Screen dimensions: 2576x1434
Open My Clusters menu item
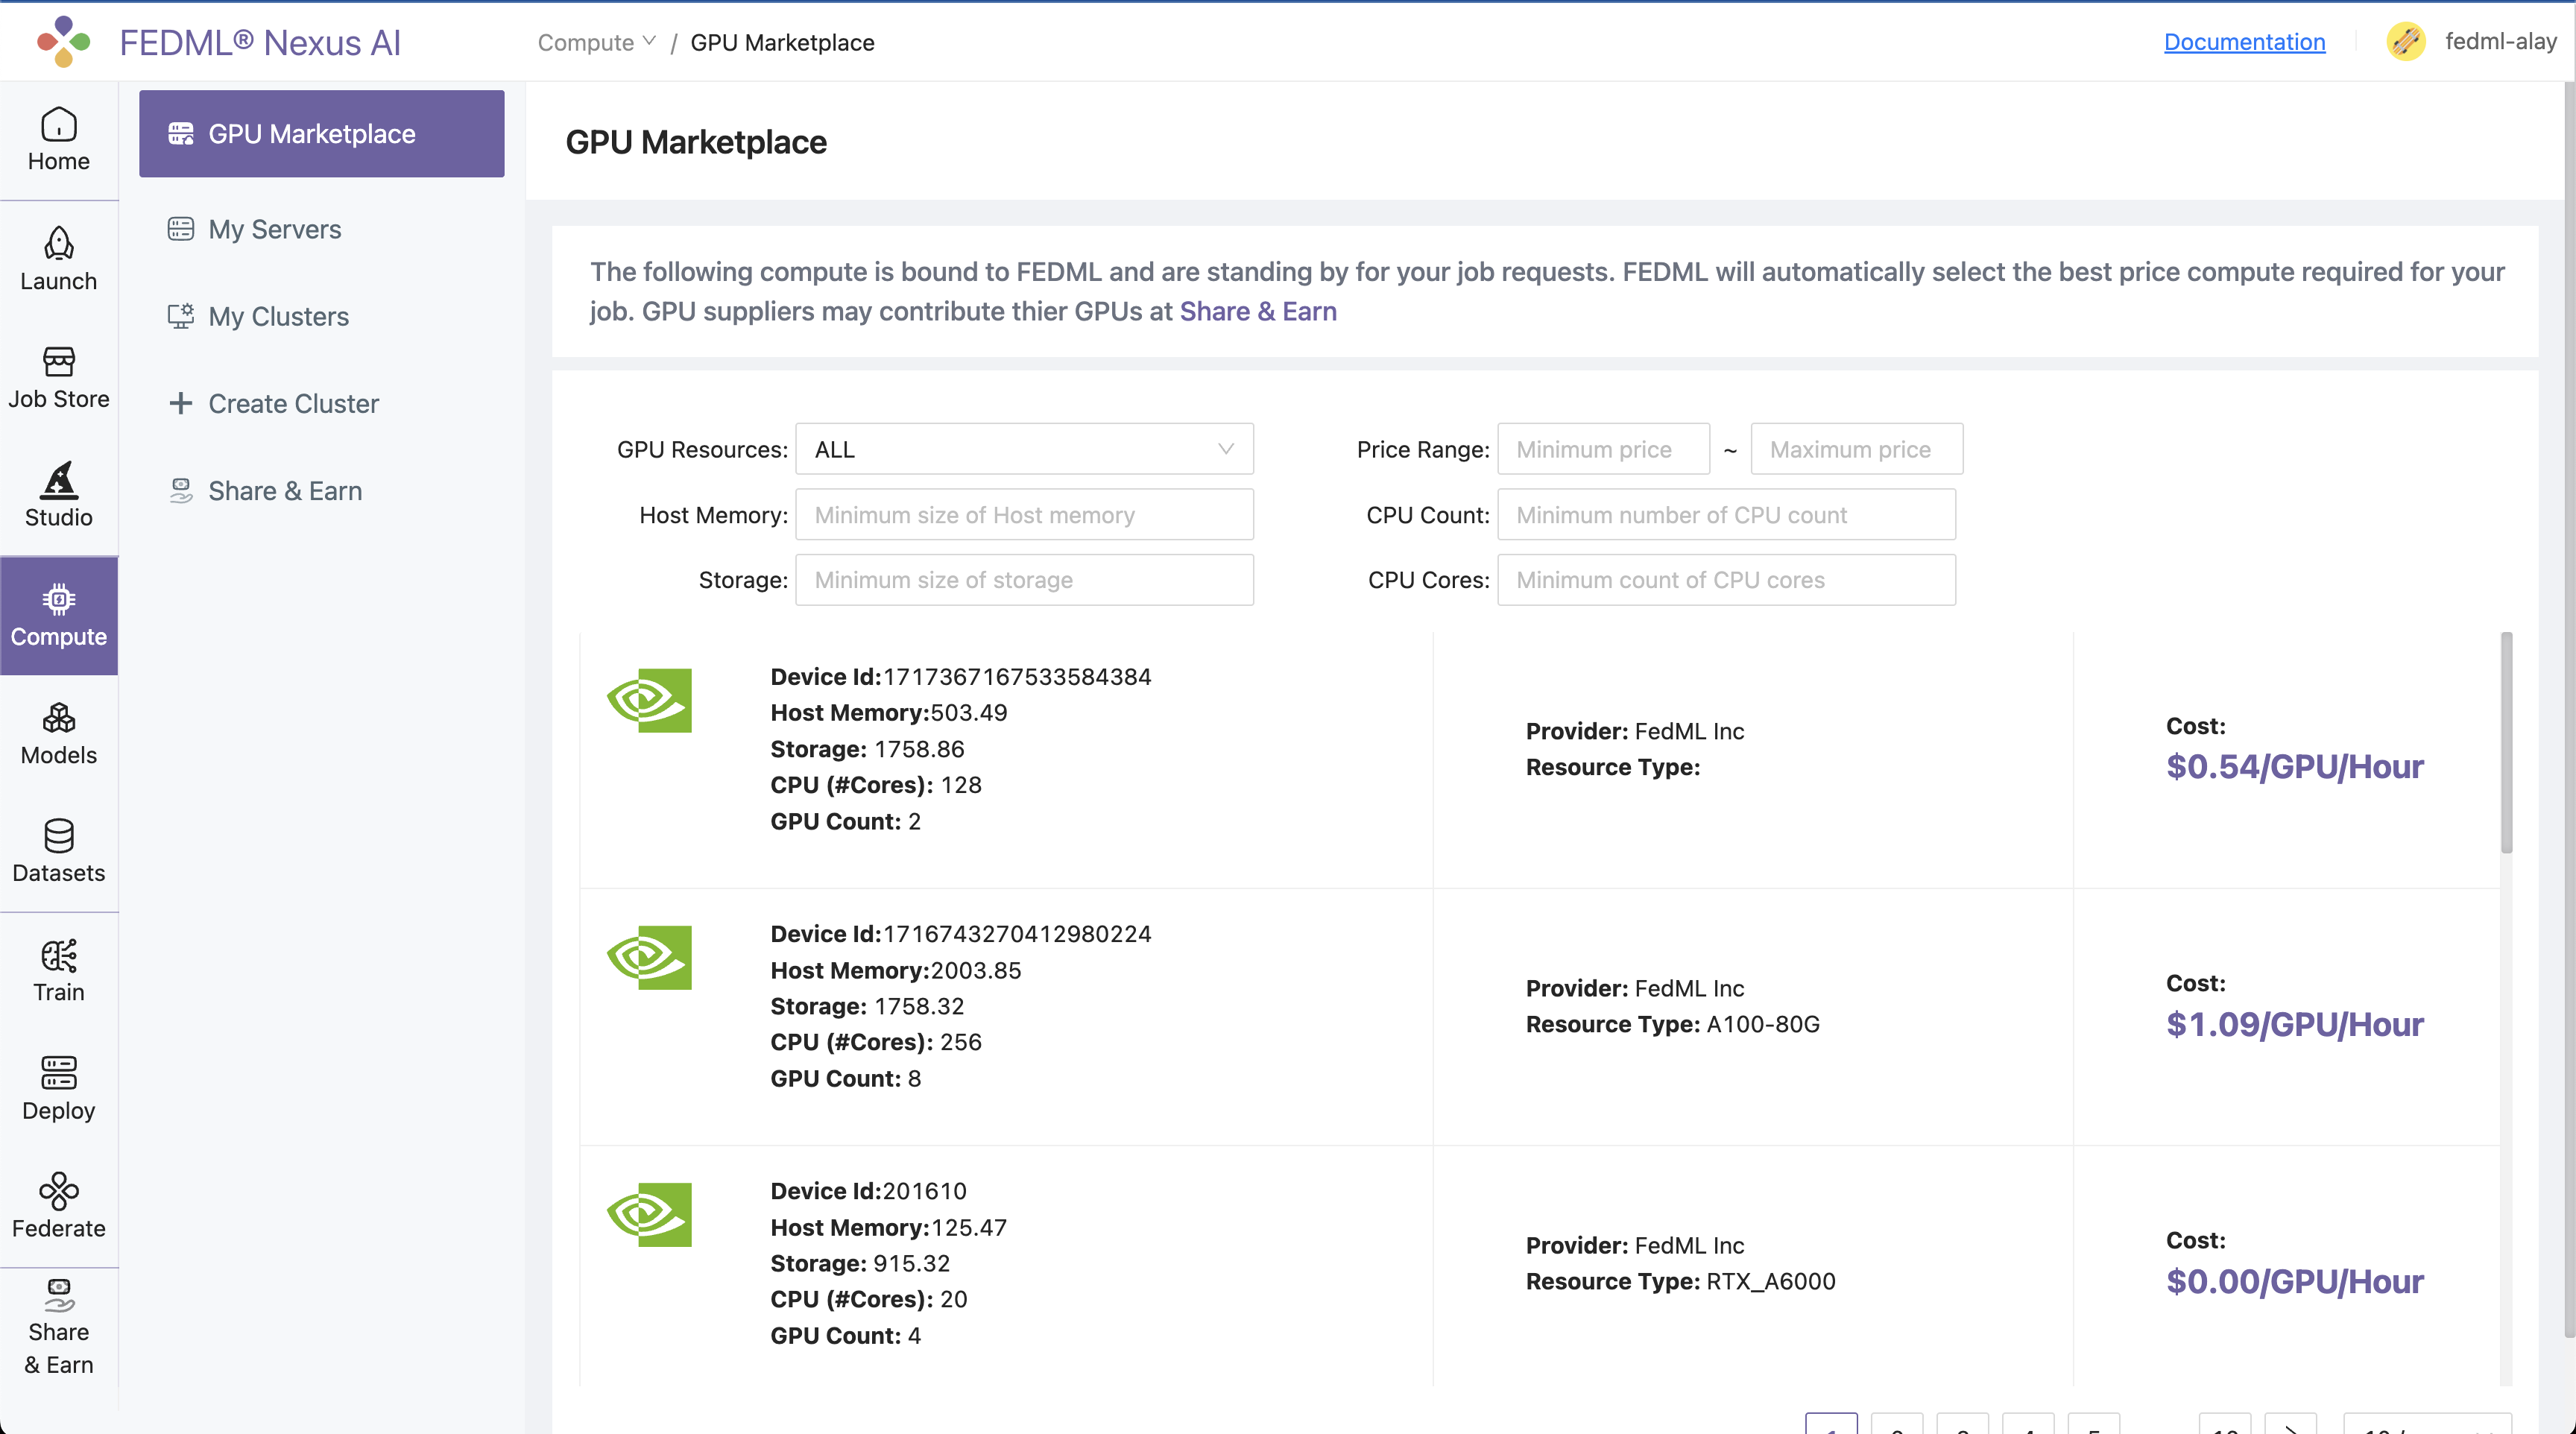[x=278, y=316]
